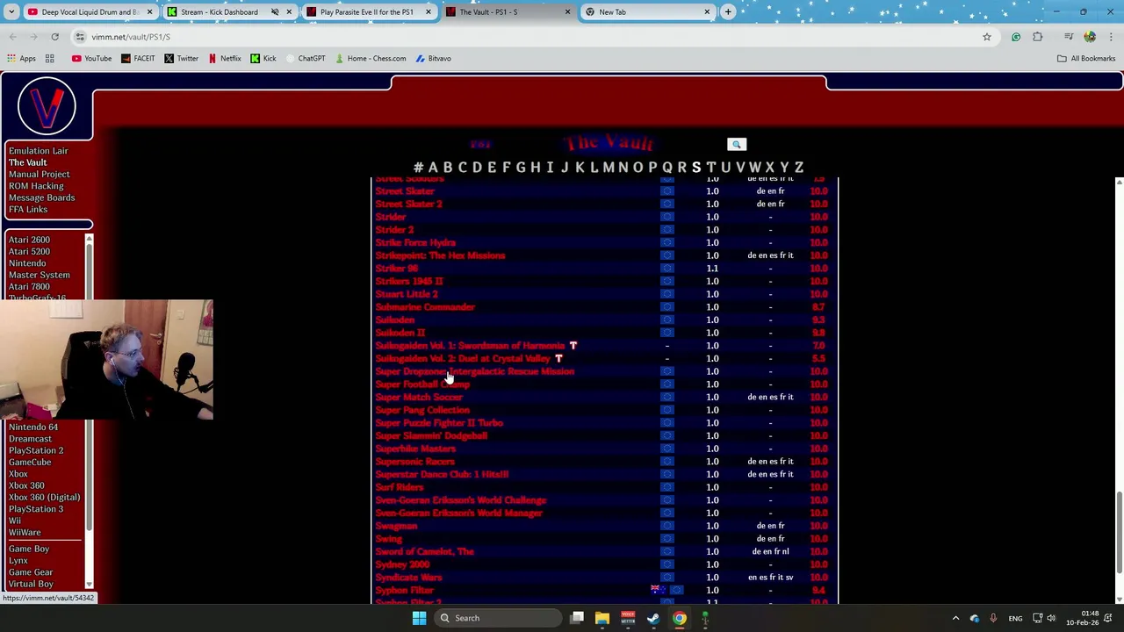Switch to the Deep Vocal Liquid Drum tab

click(90, 12)
